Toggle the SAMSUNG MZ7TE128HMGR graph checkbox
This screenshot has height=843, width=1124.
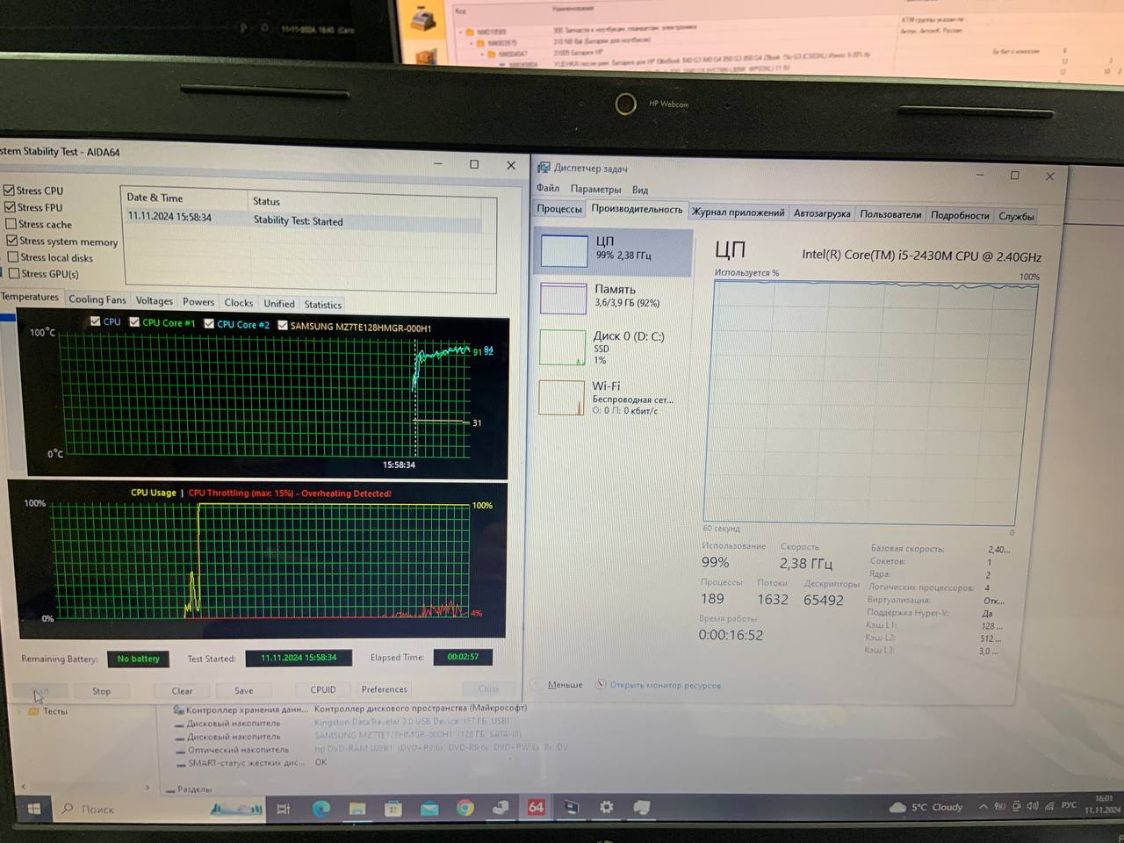(283, 325)
